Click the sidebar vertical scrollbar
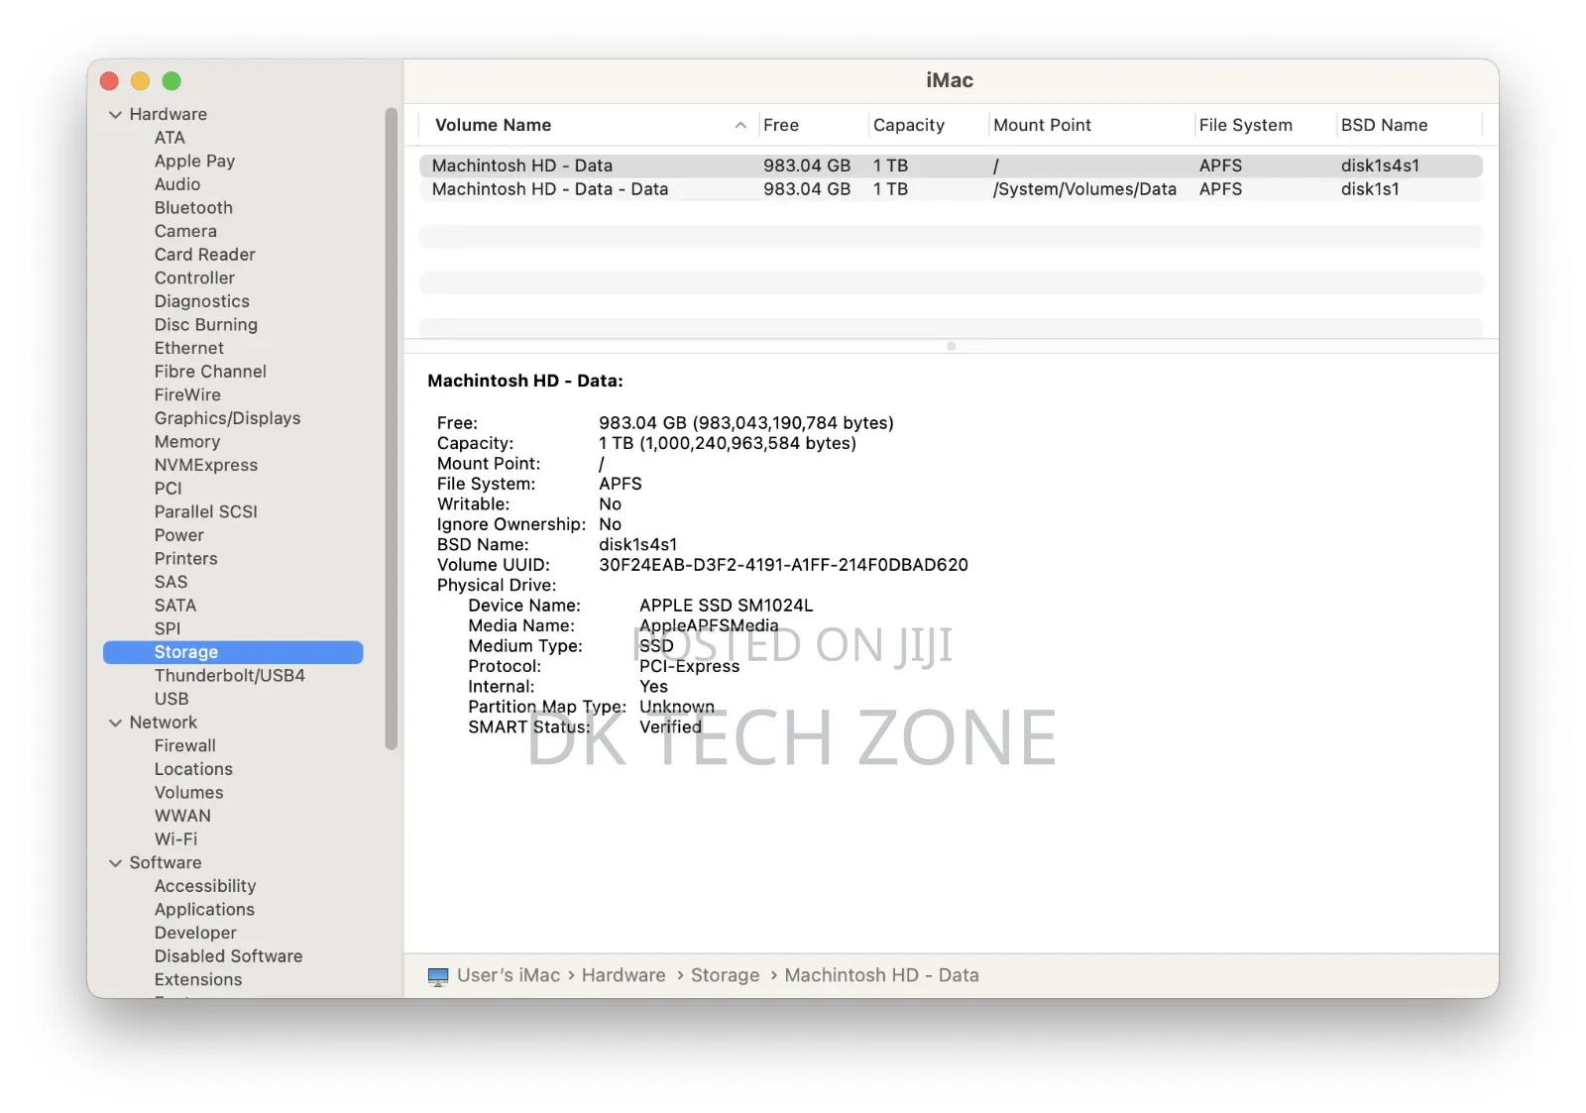Image resolution: width=1586 pixels, height=1113 pixels. click(x=392, y=428)
